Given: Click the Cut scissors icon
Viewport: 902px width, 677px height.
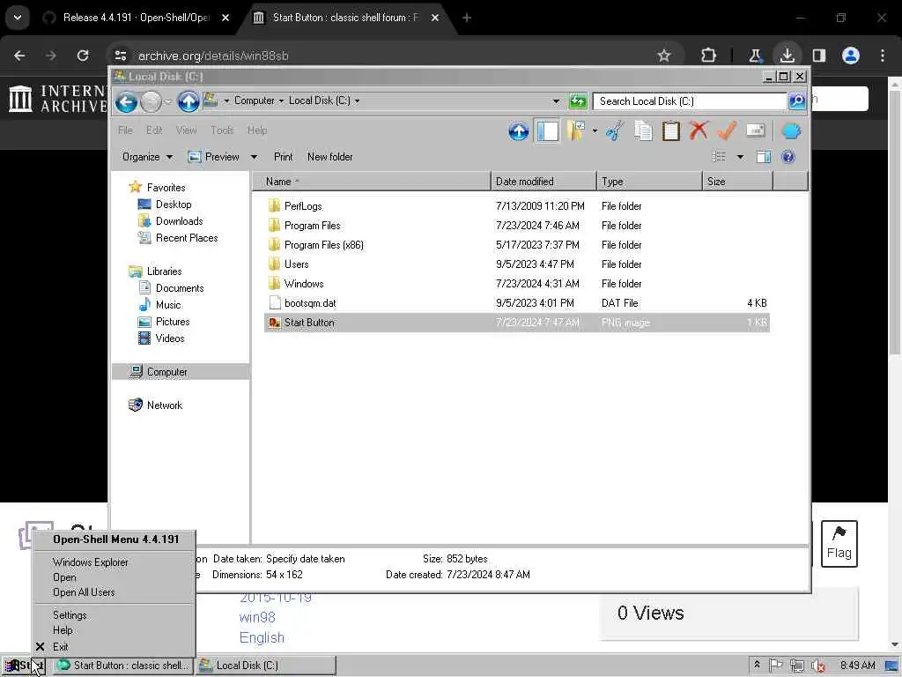Looking at the screenshot, I should [x=614, y=131].
